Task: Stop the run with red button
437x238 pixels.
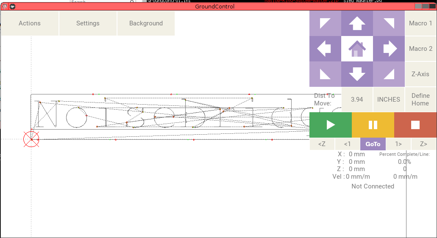Action: point(415,125)
